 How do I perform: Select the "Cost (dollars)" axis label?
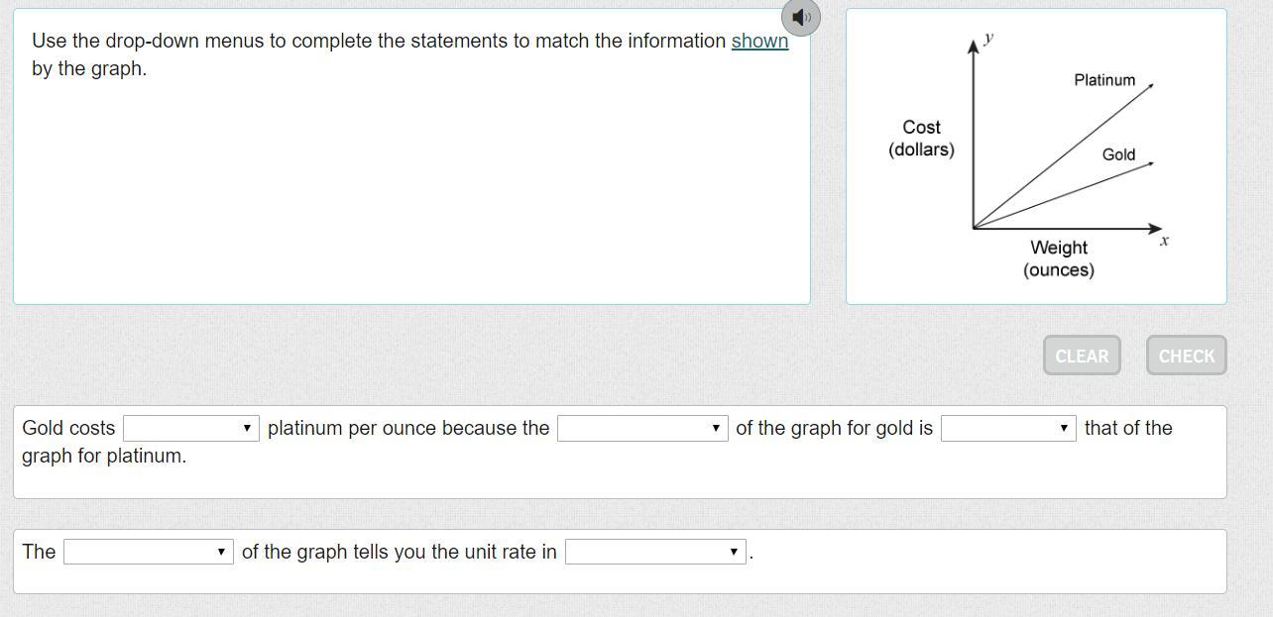click(921, 139)
